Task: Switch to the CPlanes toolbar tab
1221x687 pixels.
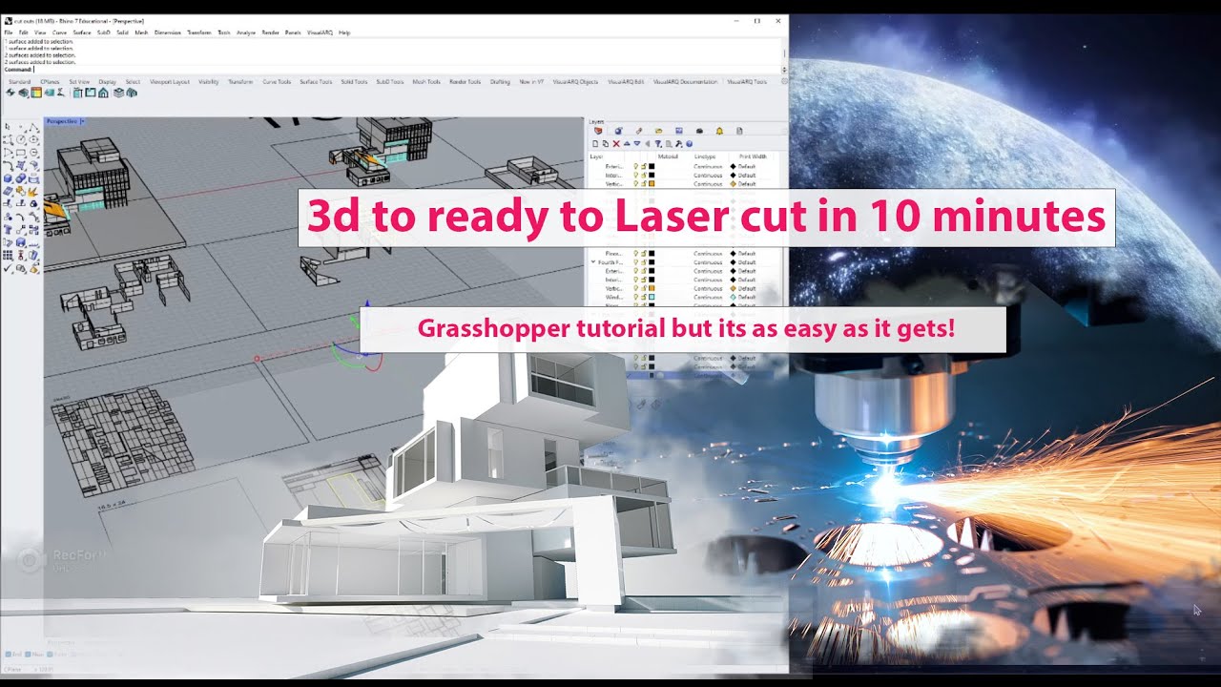Action: pos(50,82)
